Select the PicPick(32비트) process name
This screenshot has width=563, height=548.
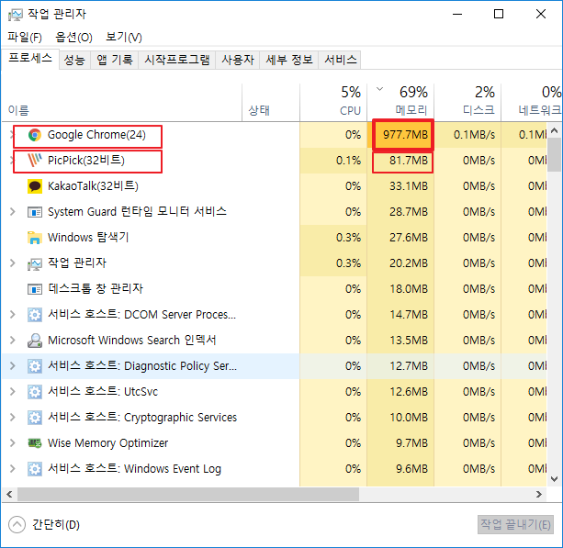click(86, 161)
